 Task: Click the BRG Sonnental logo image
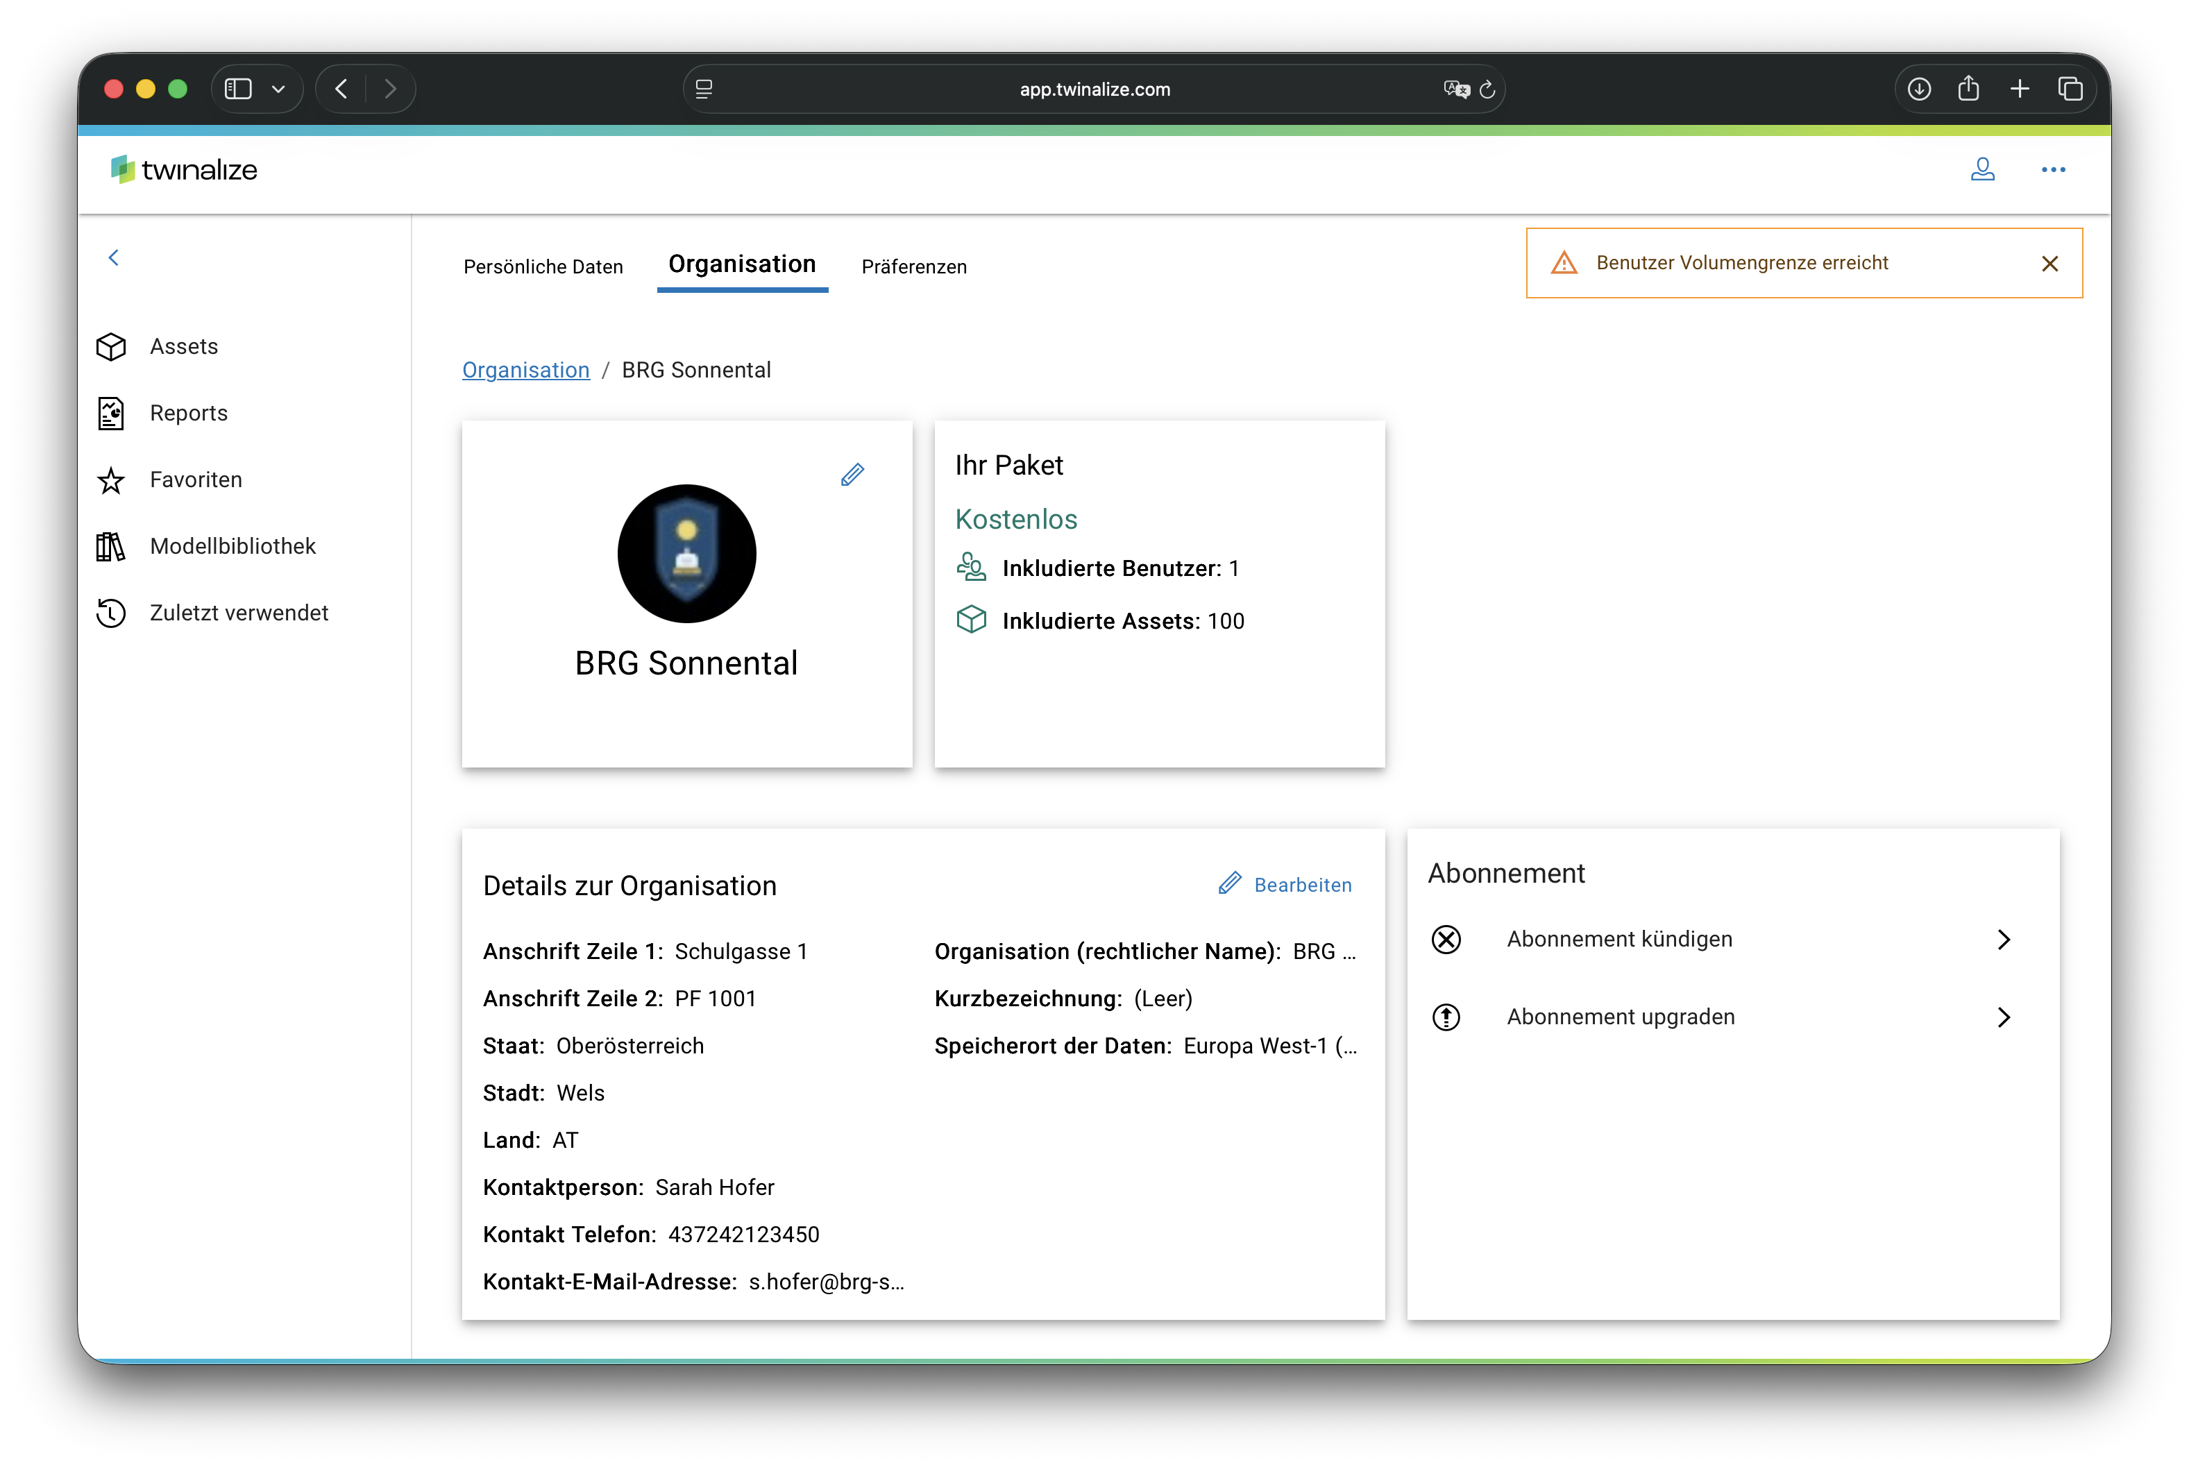click(x=686, y=554)
